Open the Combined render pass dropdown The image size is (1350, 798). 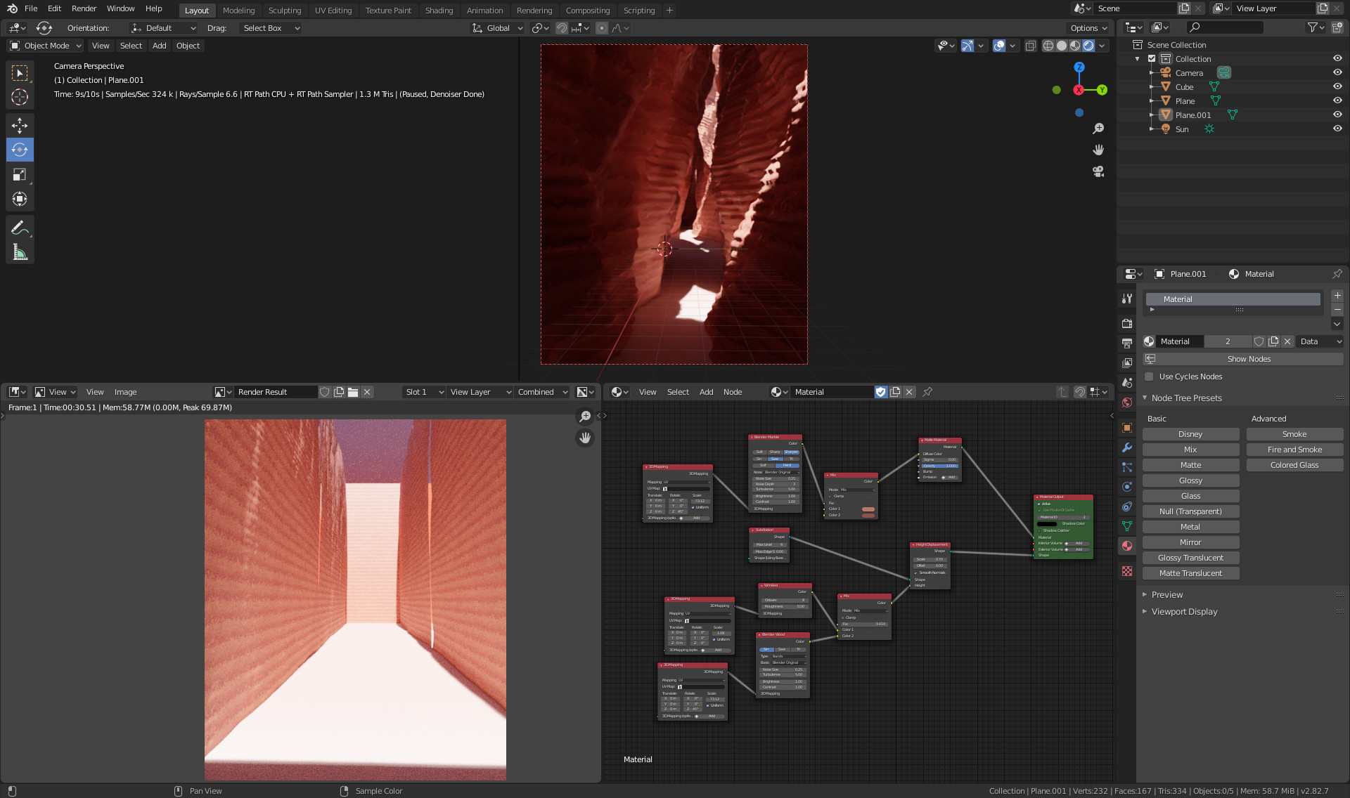point(541,392)
